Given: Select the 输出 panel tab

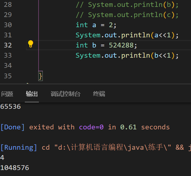Looking at the screenshot, I should (32, 94).
